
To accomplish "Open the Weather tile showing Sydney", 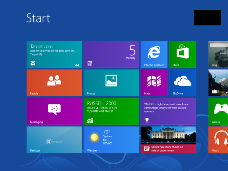I will pos(111,140).
